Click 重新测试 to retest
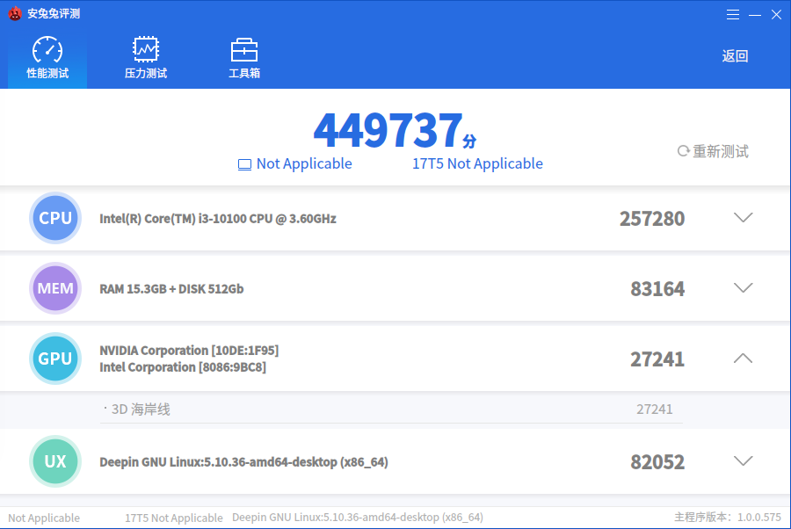Image resolution: width=791 pixels, height=529 pixels. click(x=713, y=151)
